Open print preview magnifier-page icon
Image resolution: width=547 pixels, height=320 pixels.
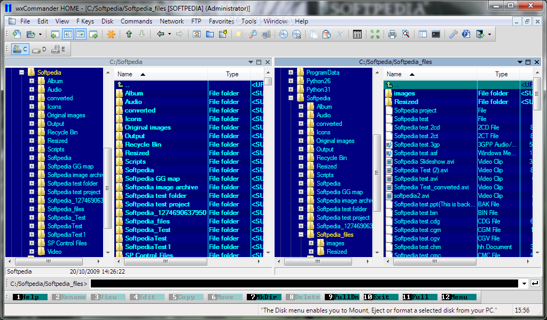tap(405, 34)
